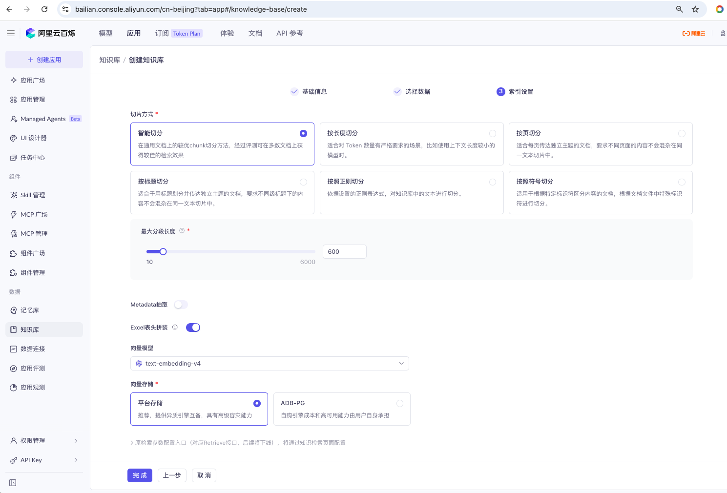Click the 创建应用 button
The width and height of the screenshot is (727, 493).
click(44, 60)
